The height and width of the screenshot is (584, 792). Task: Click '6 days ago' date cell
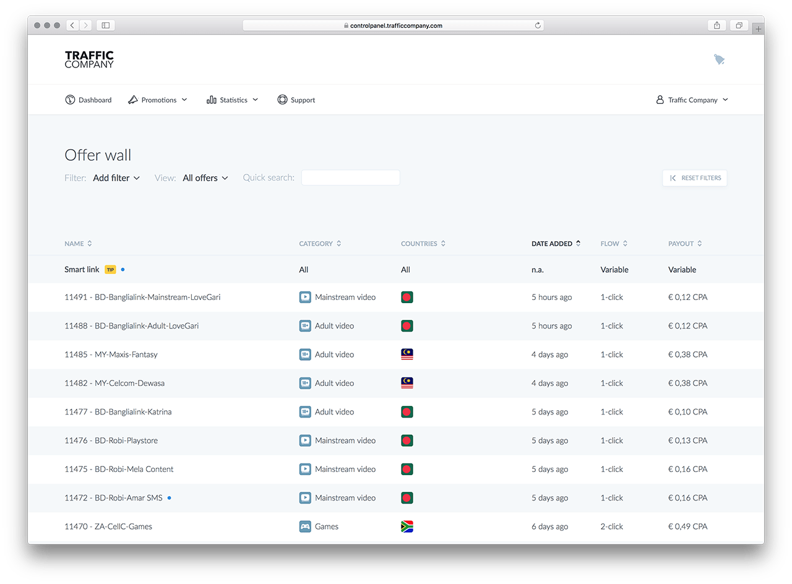click(x=549, y=526)
